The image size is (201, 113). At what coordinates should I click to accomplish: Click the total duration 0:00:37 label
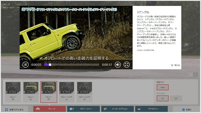coord(107,65)
